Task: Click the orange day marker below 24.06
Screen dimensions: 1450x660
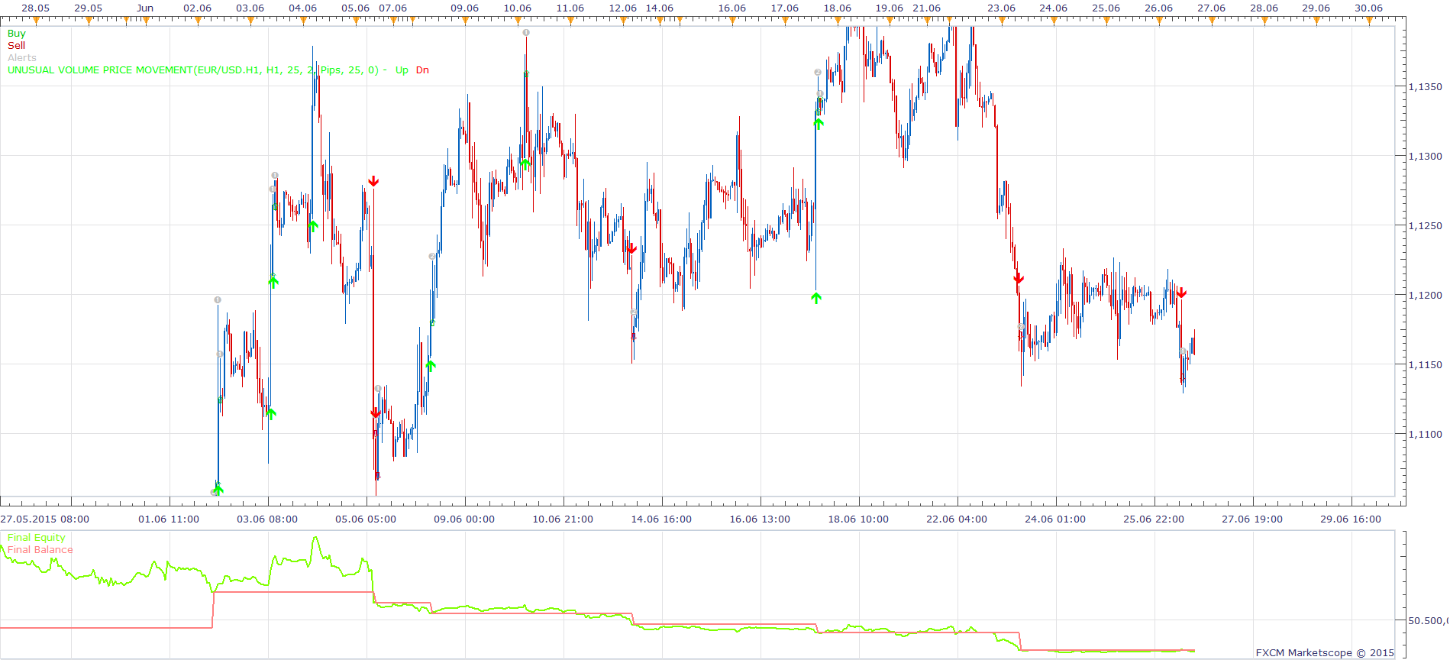Action: [1054, 21]
